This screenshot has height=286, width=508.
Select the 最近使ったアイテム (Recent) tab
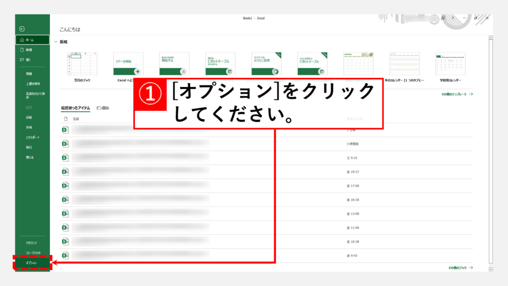75,108
